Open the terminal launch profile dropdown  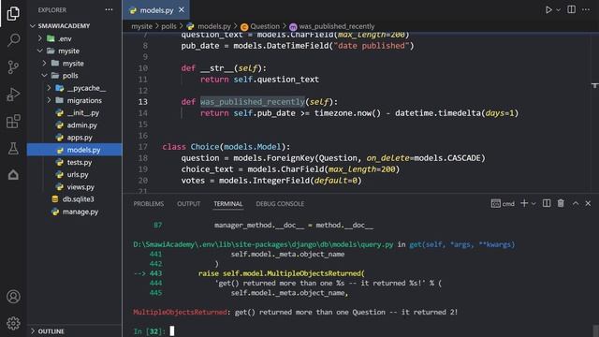(x=533, y=204)
